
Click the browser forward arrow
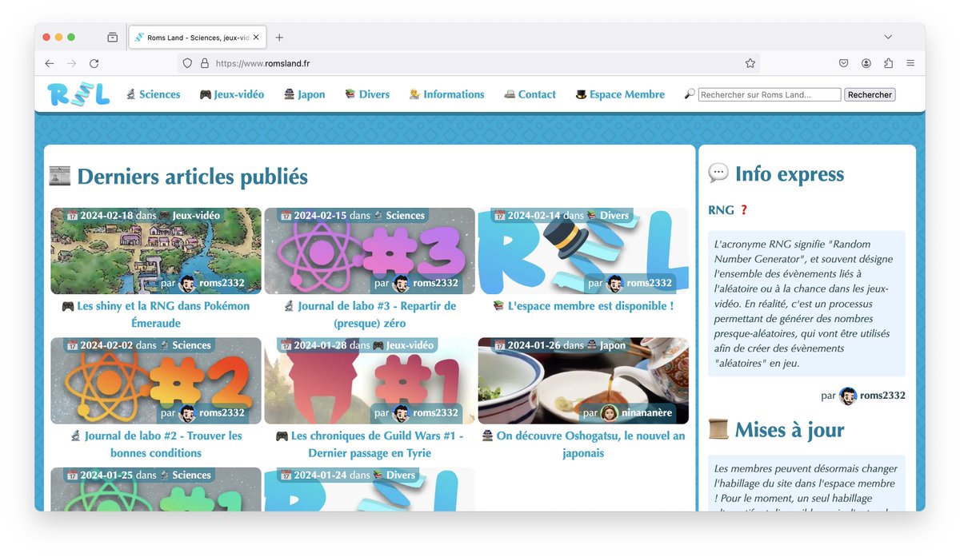tap(72, 63)
